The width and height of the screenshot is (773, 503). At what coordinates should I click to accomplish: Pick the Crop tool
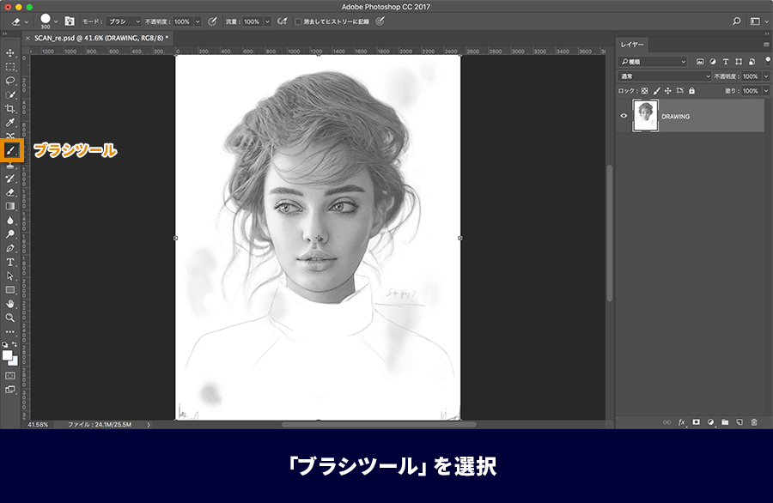[x=9, y=108]
